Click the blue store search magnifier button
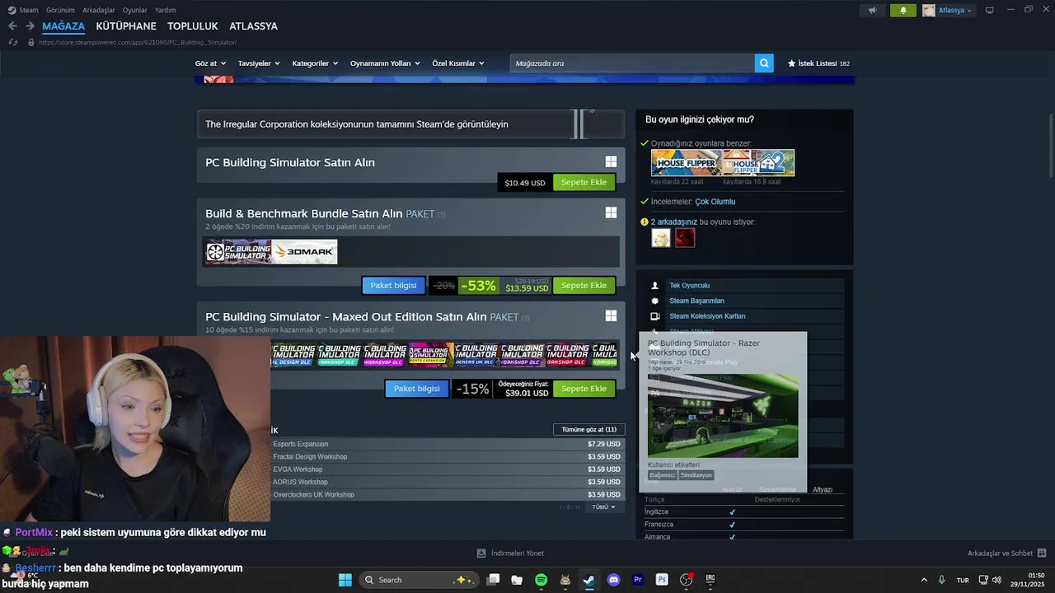The image size is (1055, 593). [x=764, y=63]
